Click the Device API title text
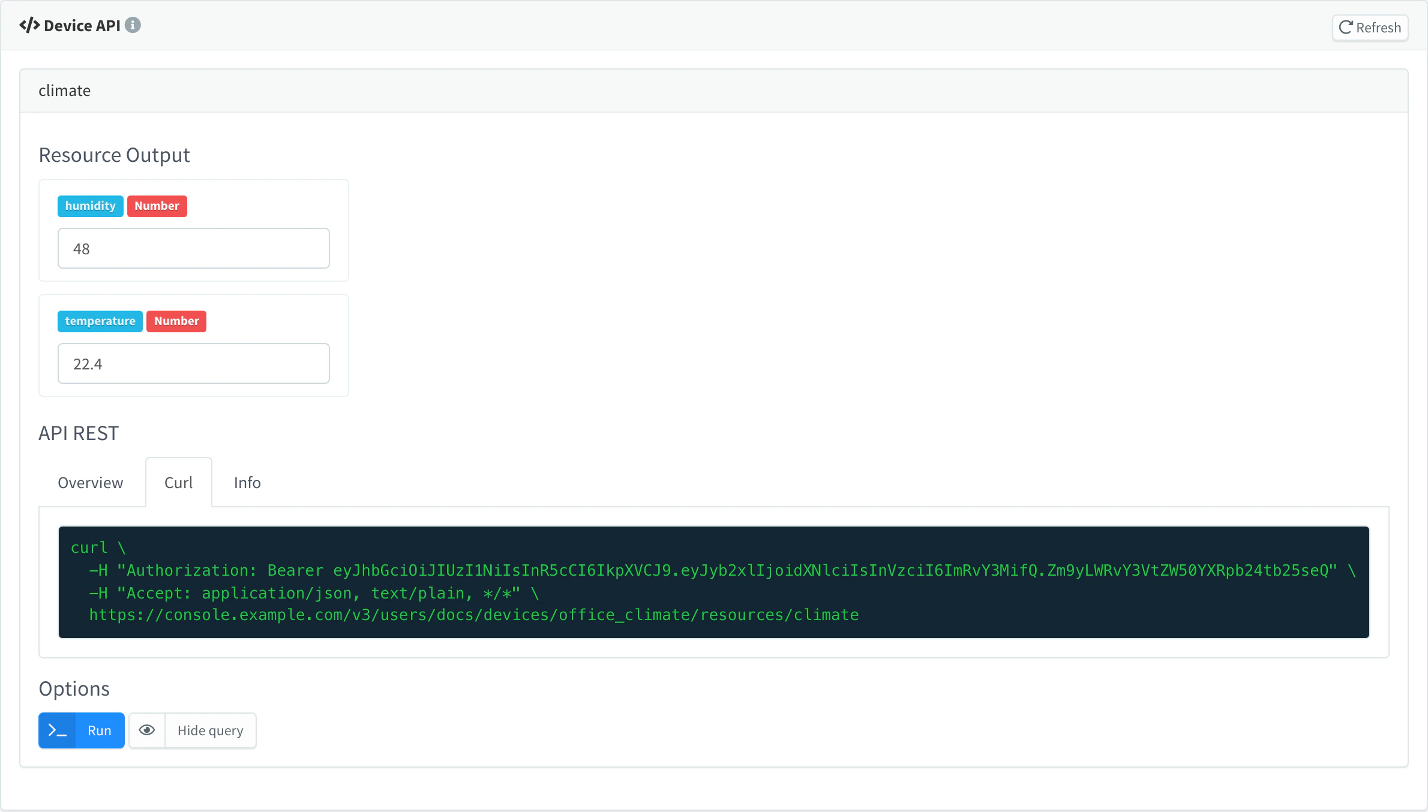Viewport: 1428px width, 812px height. (82, 26)
